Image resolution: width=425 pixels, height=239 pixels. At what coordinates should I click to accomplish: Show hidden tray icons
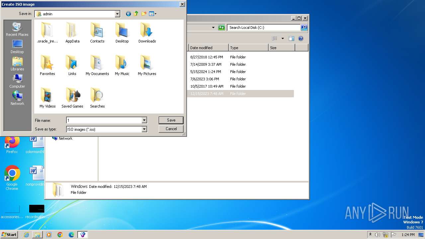[x=370, y=234]
